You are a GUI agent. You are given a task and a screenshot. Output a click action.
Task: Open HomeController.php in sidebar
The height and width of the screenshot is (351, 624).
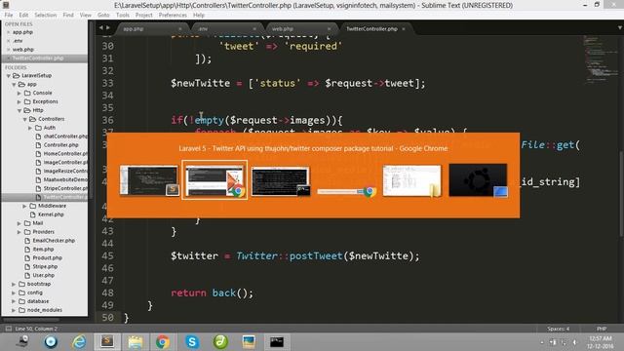pos(65,154)
